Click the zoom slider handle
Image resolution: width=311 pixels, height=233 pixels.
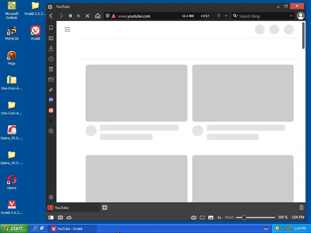244,218
